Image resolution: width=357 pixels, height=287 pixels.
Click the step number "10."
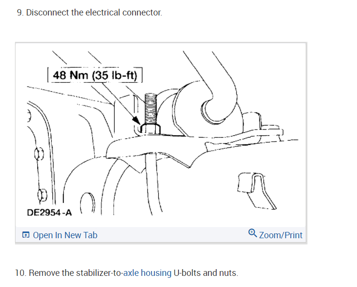(x=21, y=273)
